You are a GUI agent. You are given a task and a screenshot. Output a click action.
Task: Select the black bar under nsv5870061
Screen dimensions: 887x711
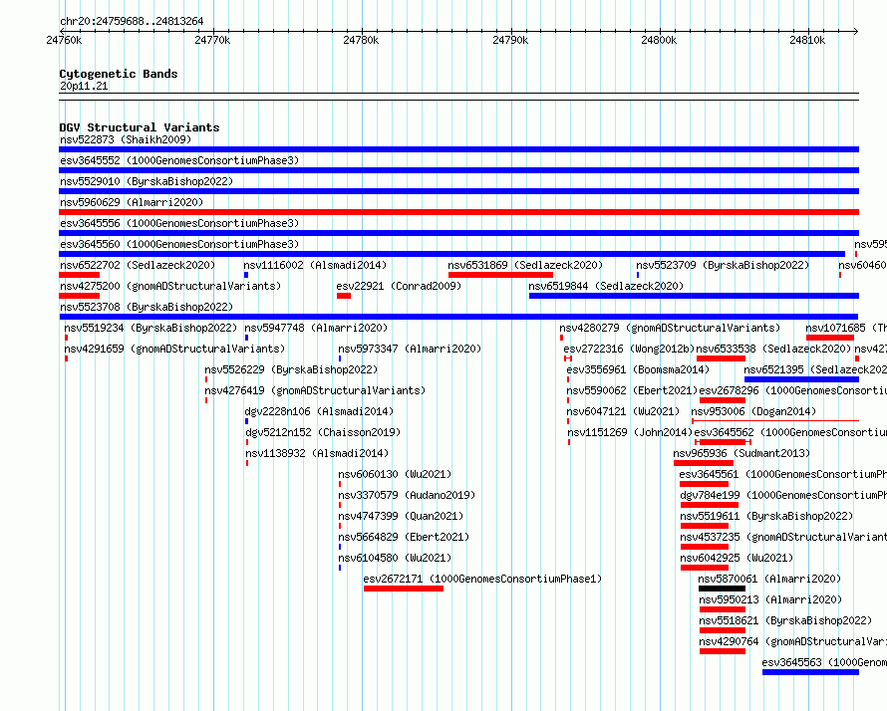(722, 589)
